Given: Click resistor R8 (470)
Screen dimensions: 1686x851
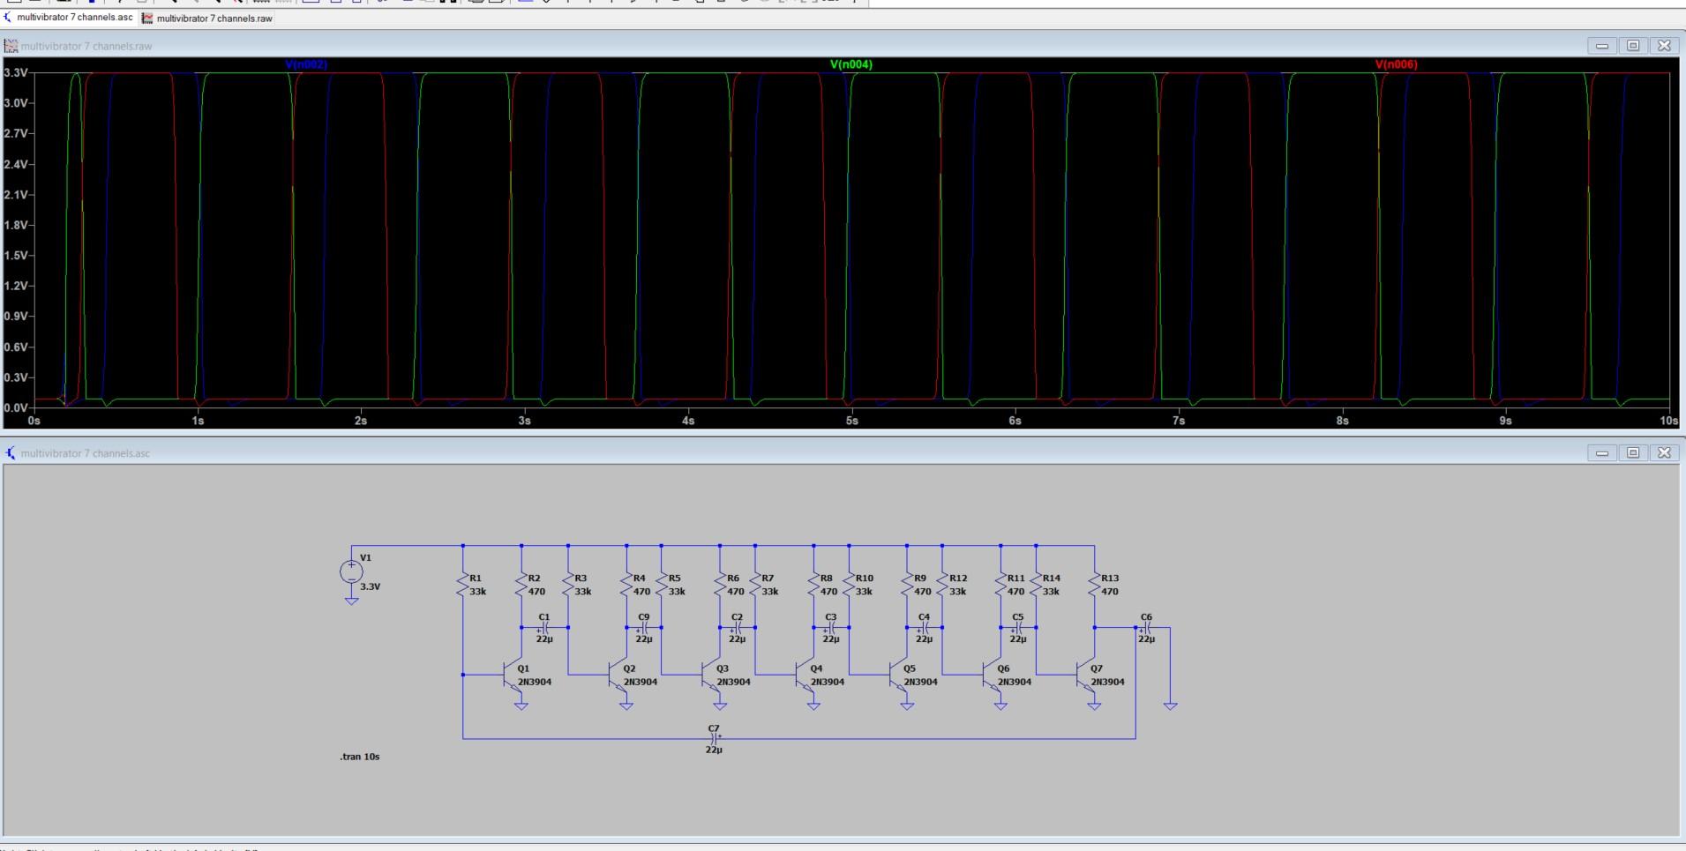Looking at the screenshot, I should point(813,585).
